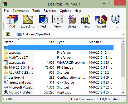Screen dimensions: 128x104
Task: Select the exercises folder icon
Action: (6, 53)
